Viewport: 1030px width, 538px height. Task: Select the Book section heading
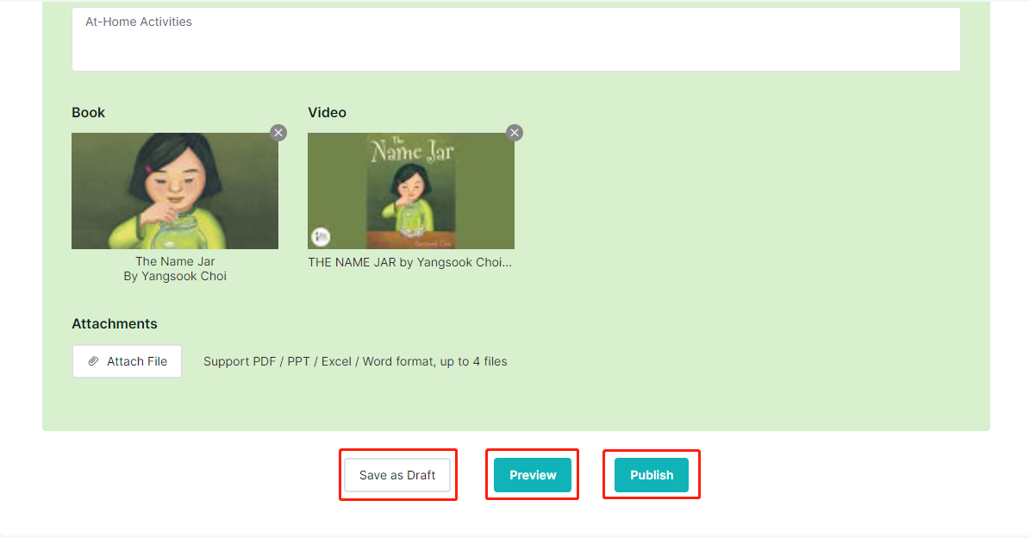(x=88, y=112)
